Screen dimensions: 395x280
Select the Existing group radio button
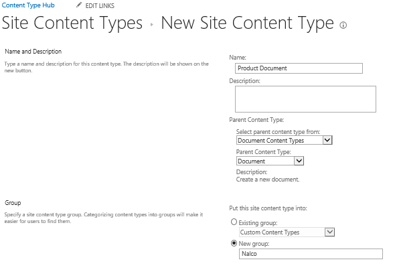click(x=234, y=222)
